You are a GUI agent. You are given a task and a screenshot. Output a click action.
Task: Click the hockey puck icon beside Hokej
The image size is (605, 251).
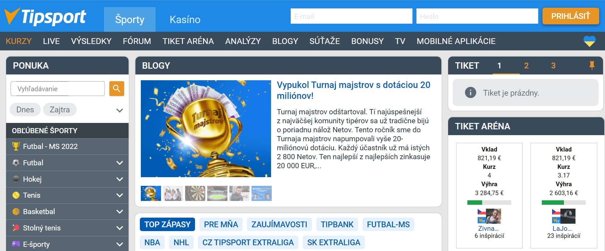(x=16, y=179)
